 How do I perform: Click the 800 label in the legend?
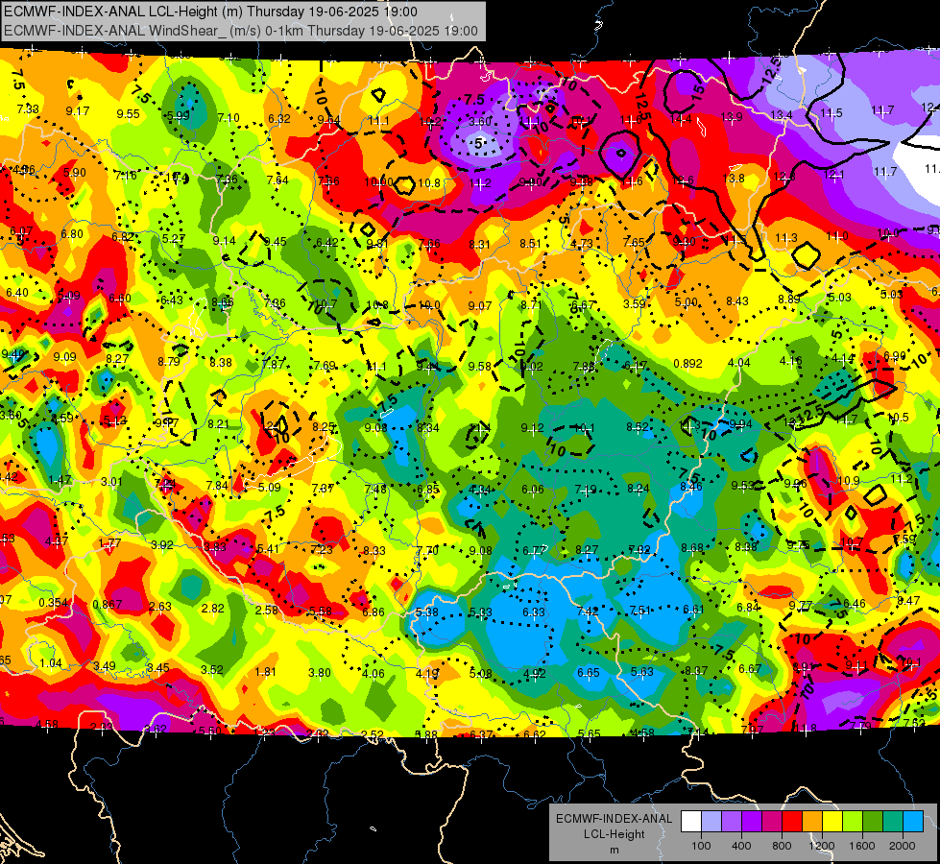point(782,846)
